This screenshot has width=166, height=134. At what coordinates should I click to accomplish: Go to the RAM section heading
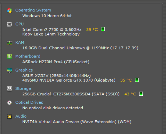point(20,42)
